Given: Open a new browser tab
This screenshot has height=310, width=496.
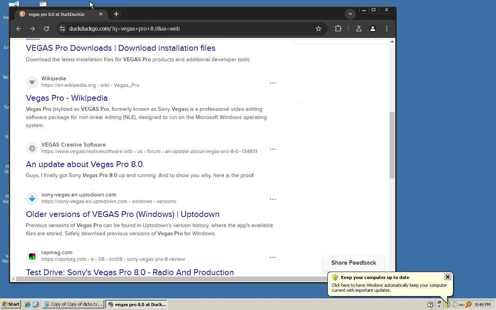Looking at the screenshot, I should 116,14.
